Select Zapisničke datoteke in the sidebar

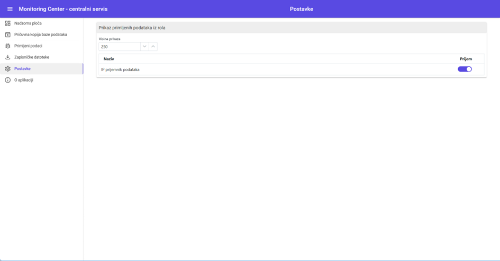(32, 57)
